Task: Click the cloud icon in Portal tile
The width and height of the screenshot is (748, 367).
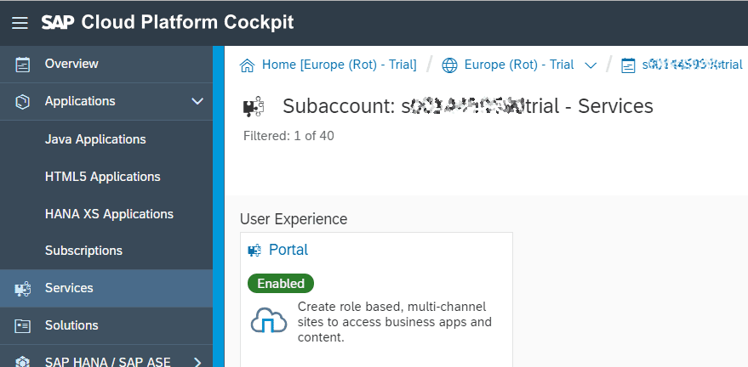Action: [x=268, y=320]
